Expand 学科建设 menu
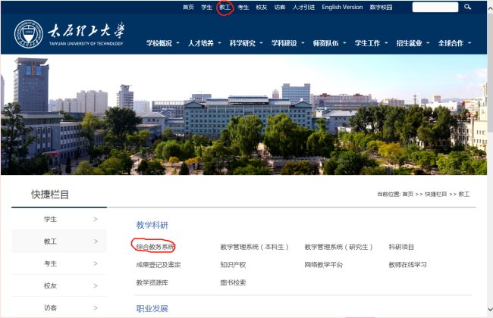Viewport: 493px width, 318px height. (x=287, y=43)
